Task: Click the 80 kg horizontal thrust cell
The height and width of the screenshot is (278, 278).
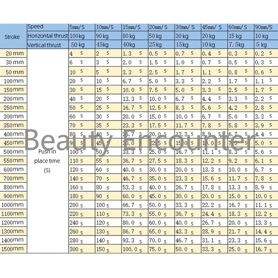Action: pos(135,36)
